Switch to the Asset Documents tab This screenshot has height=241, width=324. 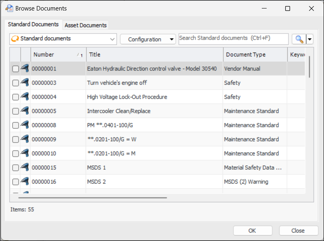point(86,25)
